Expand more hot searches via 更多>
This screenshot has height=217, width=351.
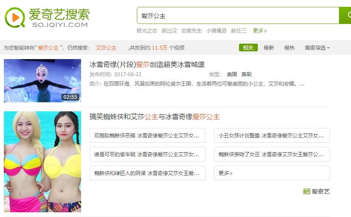(260, 30)
